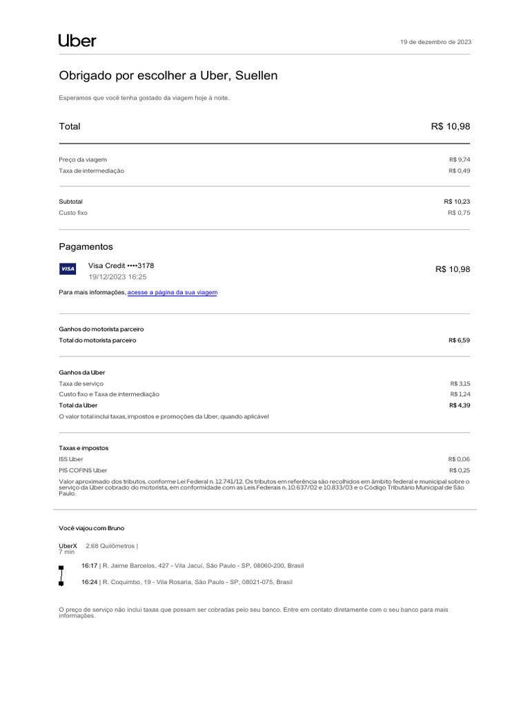Click the Subtotal value R$ 10,23
Viewport: 530px width, 707px height.
pyautogui.click(x=457, y=202)
